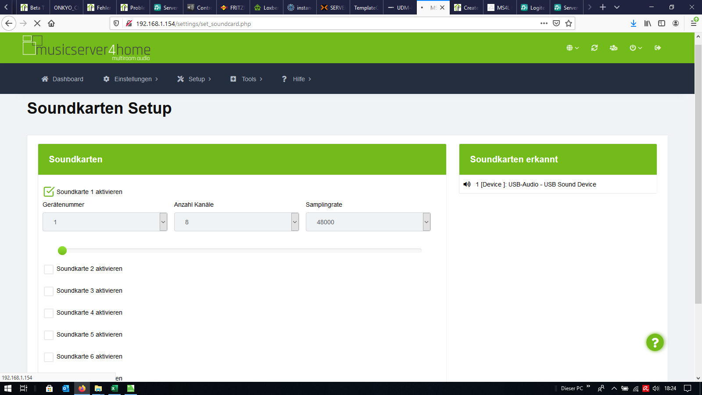This screenshot has height=395, width=702.
Task: Bookmark this page with the star icon
Action: point(569,23)
